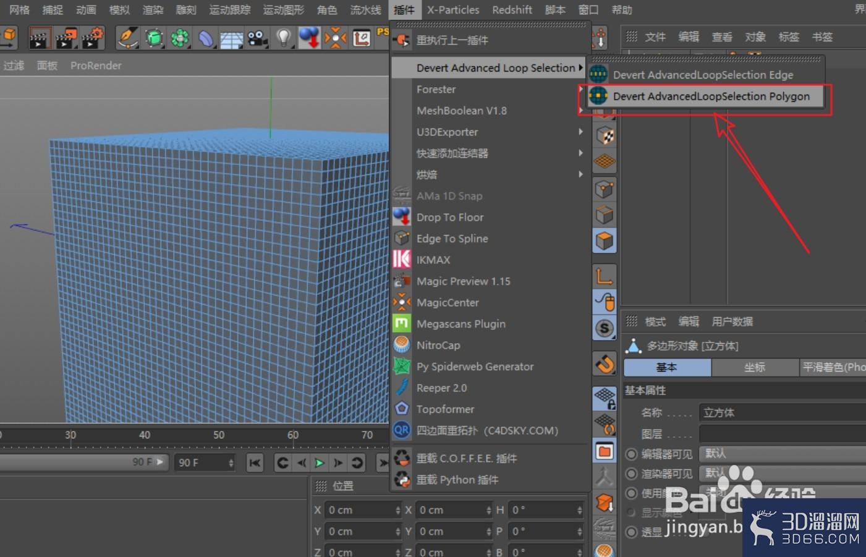Step the rotation H 0° spinner

click(x=579, y=510)
